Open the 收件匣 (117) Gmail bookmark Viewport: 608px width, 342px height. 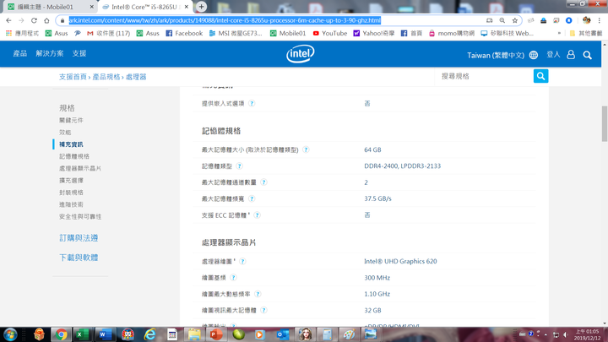pos(109,33)
